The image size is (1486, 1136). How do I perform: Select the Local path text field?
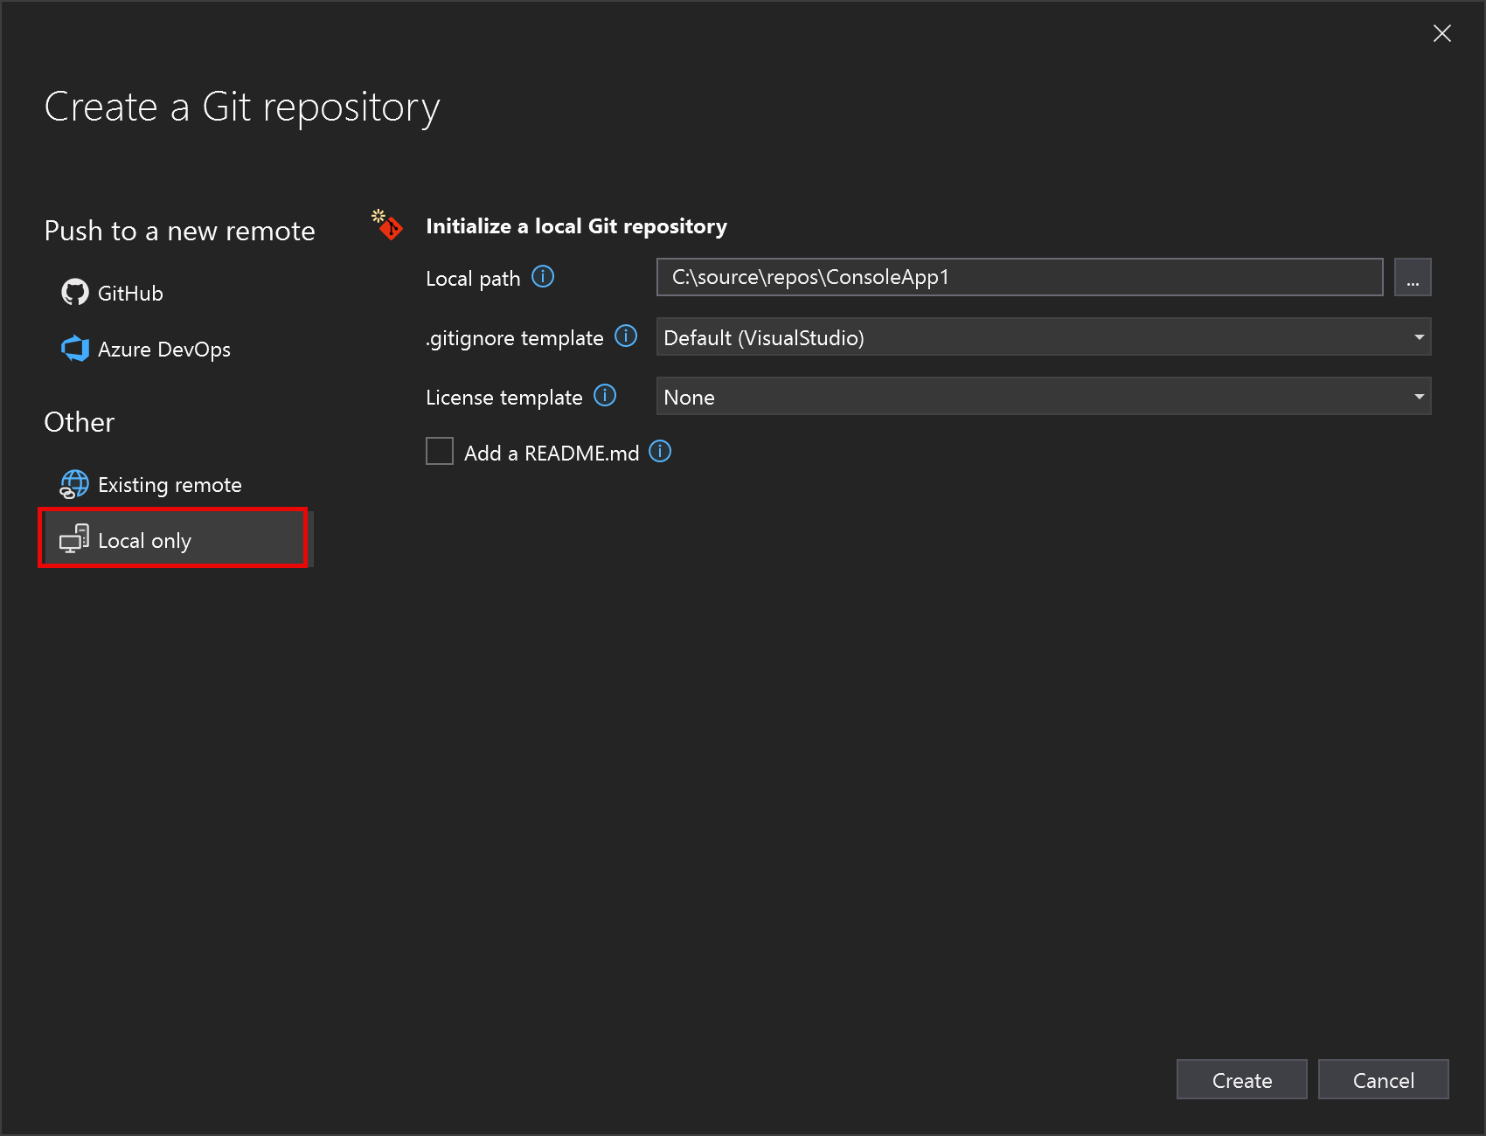click(x=1018, y=277)
